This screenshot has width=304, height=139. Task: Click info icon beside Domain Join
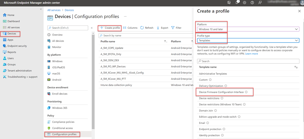(215, 111)
